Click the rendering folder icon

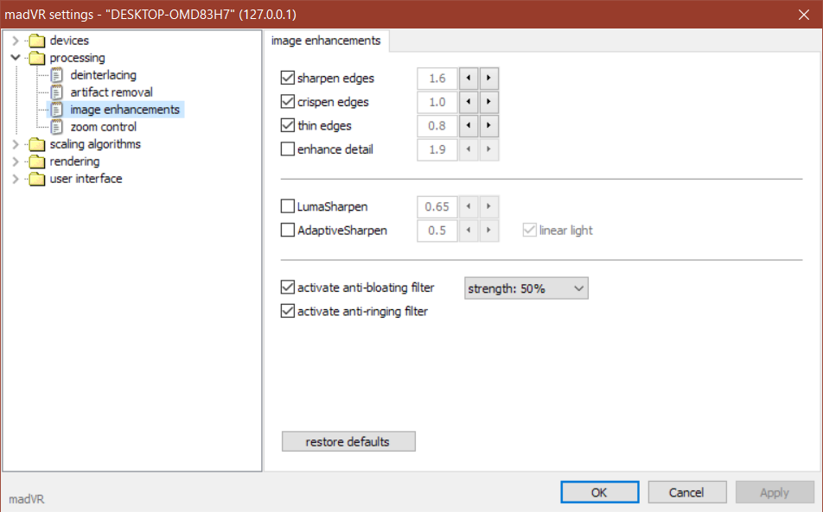[x=36, y=161]
